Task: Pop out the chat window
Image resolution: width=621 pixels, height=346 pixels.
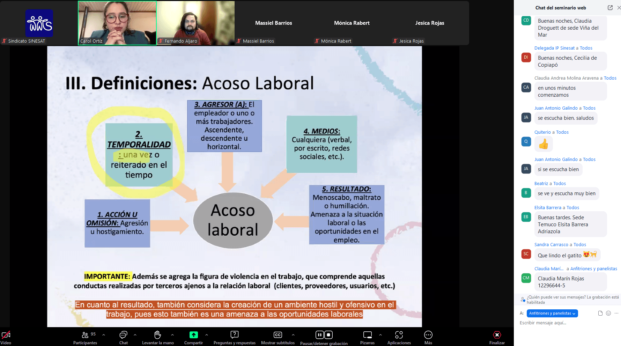Action: tap(610, 8)
